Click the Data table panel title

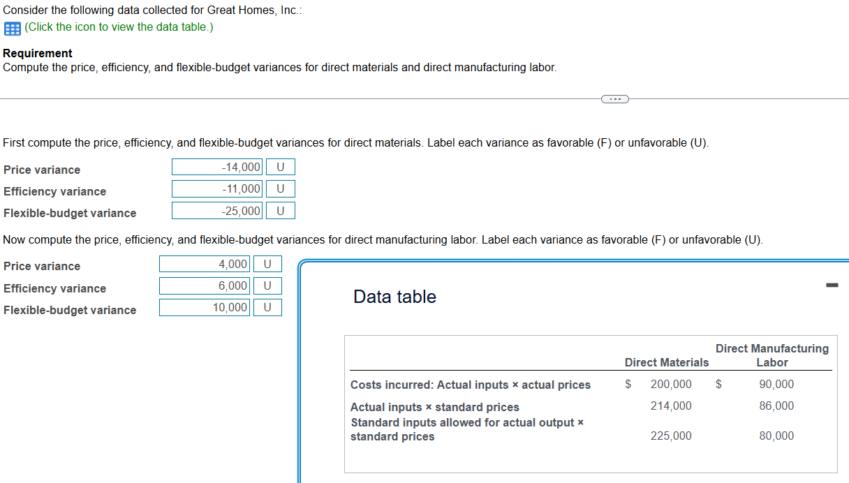coord(394,296)
